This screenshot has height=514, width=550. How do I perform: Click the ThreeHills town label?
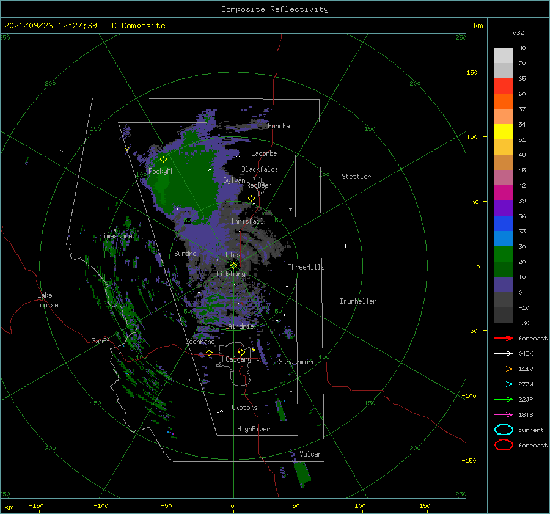pyautogui.click(x=306, y=267)
